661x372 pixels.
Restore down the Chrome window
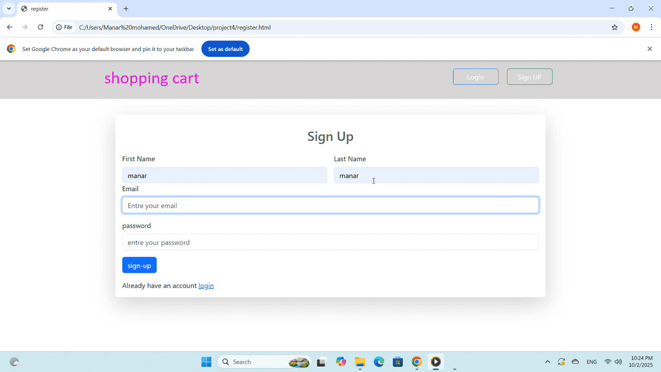(631, 8)
